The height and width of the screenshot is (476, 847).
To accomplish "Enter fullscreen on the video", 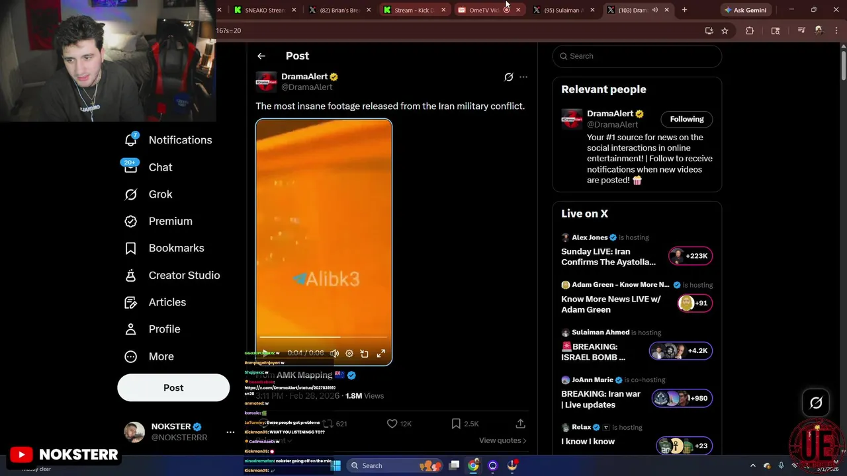I will (x=381, y=354).
